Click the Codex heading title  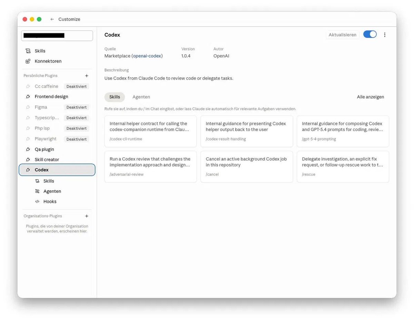coord(112,35)
